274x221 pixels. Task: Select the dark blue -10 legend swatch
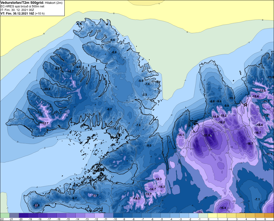click(118, 215)
